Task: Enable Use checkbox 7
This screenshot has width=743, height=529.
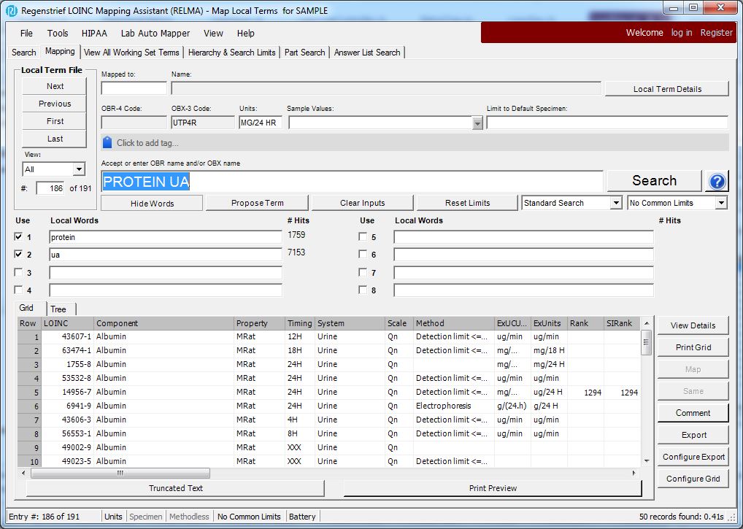Action: tap(363, 272)
